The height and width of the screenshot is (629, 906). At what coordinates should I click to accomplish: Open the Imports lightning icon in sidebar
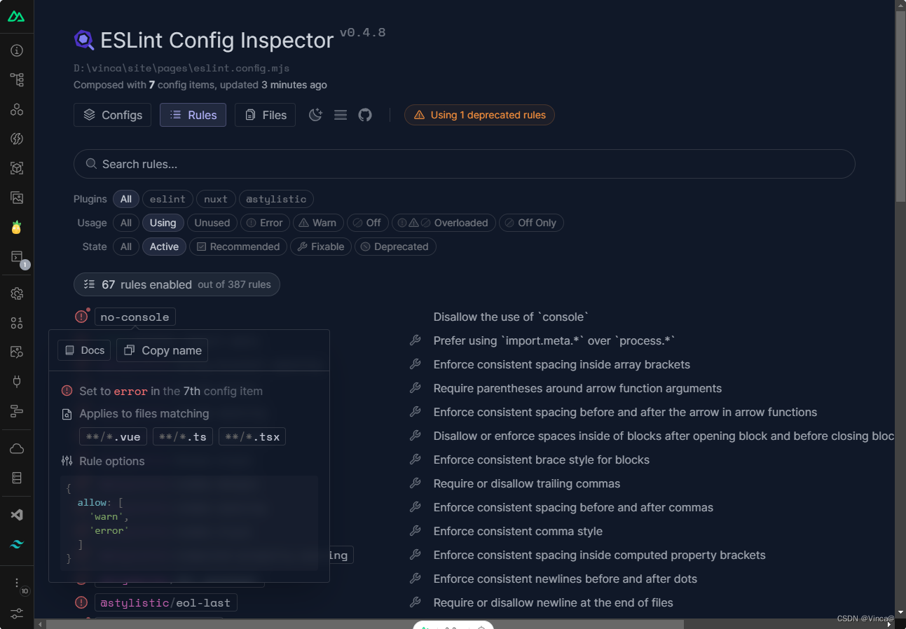tap(17, 139)
